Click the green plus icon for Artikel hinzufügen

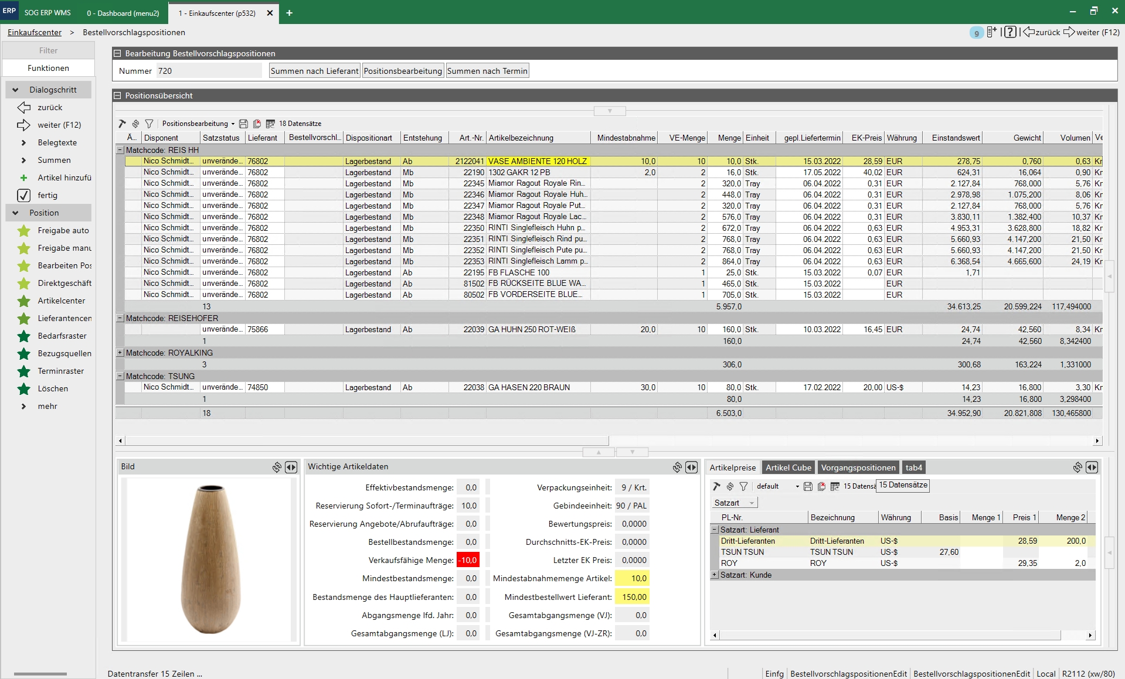click(23, 178)
